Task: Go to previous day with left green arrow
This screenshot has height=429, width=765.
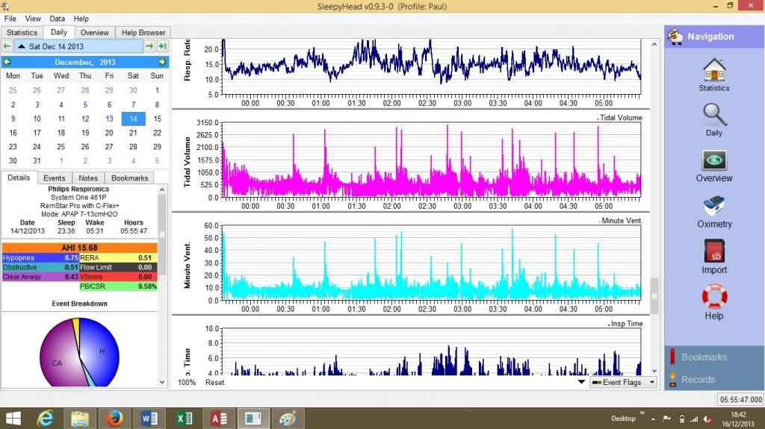Action: click(7, 46)
